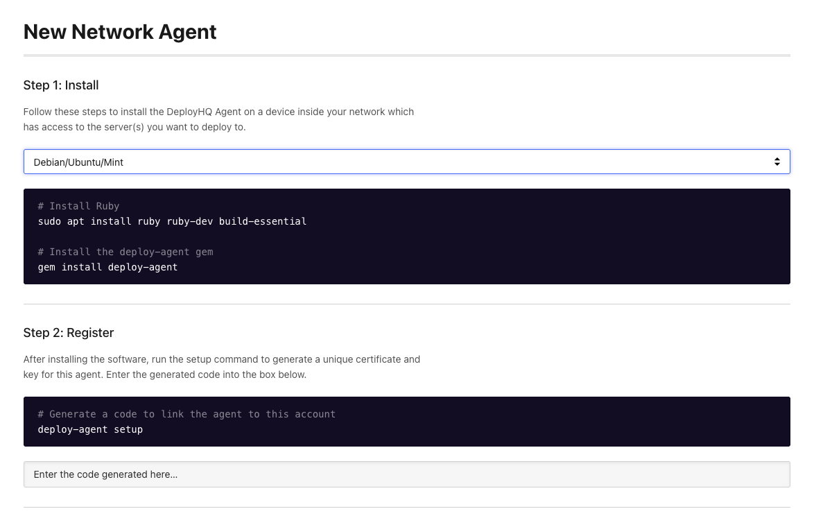Click the New Network Agent page title

tap(119, 32)
